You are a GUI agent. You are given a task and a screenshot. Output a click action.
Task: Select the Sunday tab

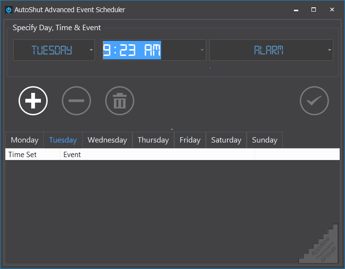pyautogui.click(x=265, y=140)
